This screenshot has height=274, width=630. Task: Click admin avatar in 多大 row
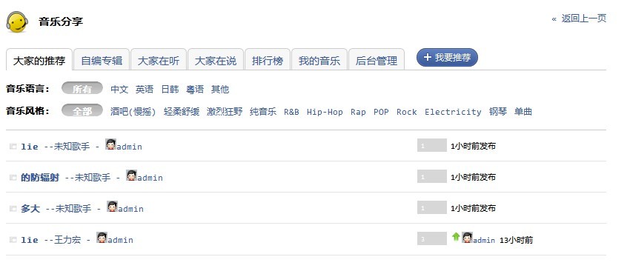[x=112, y=207]
